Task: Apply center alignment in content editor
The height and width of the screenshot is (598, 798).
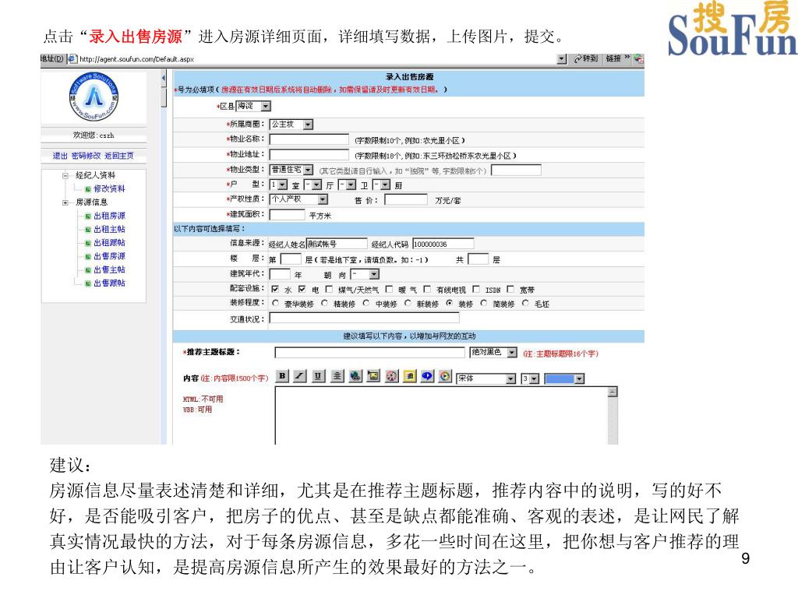Action: 337,376
